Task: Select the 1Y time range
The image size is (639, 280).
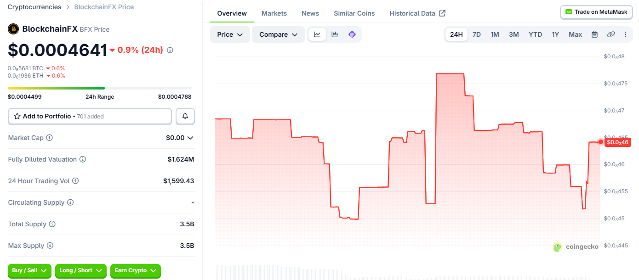Action: pos(555,34)
